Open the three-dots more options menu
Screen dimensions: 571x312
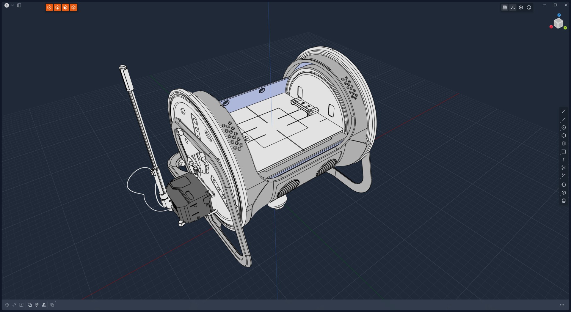click(562, 305)
